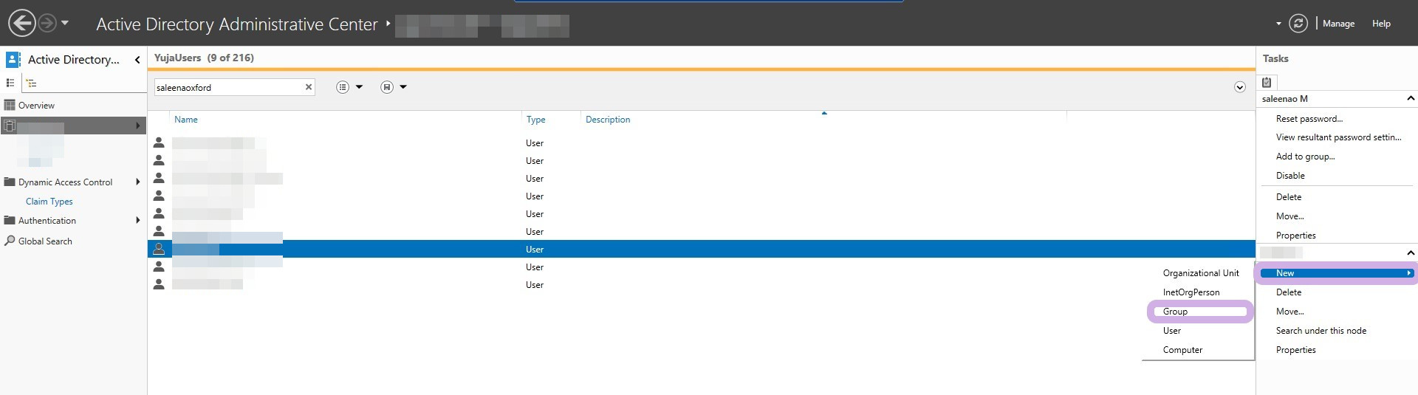The height and width of the screenshot is (395, 1418).
Task: Click Search under this node
Action: coord(1321,331)
